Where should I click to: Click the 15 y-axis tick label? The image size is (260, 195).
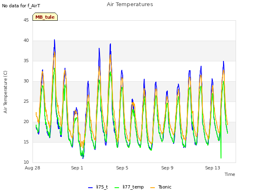pos(26,142)
